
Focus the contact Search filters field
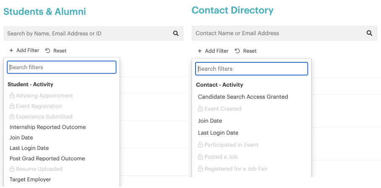tap(251, 69)
